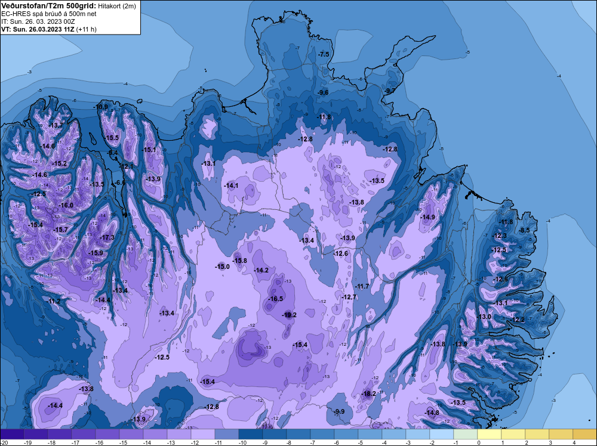The image size is (597, 446).
Task: Click the -15.5 value label
Action: tap(112, 138)
